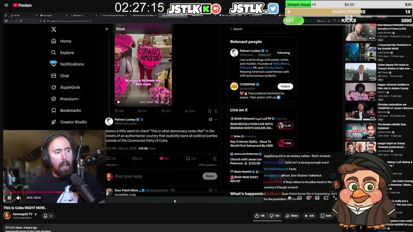413x232 pixels.
Task: Dislike the YouTube video with 166
Action: point(275,216)
